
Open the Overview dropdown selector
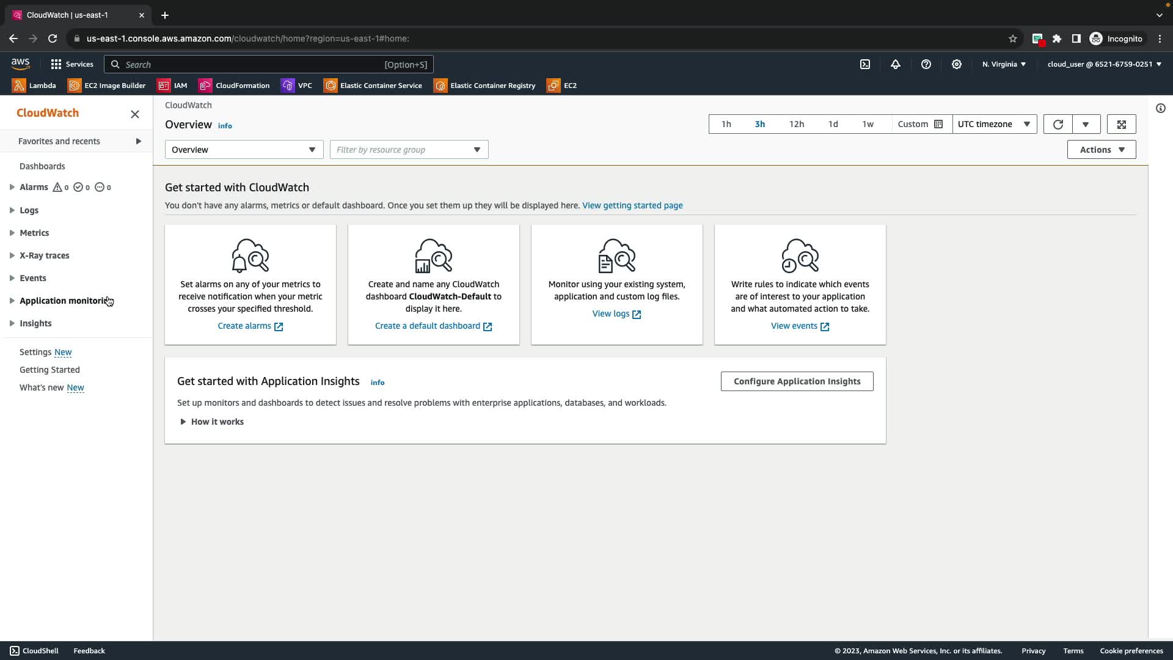point(244,150)
